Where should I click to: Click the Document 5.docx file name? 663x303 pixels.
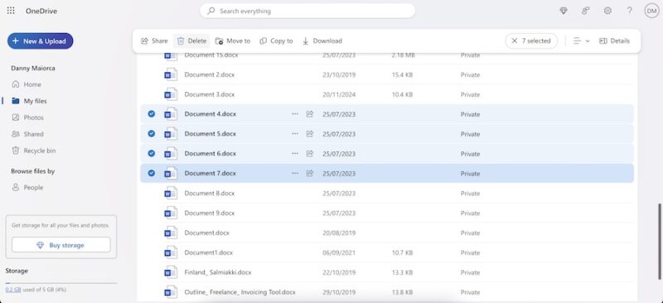pyautogui.click(x=211, y=133)
